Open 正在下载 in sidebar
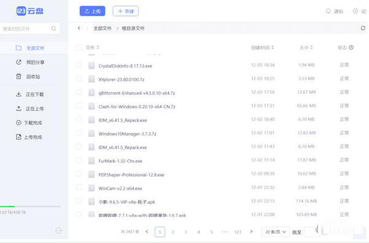 pos(30,94)
